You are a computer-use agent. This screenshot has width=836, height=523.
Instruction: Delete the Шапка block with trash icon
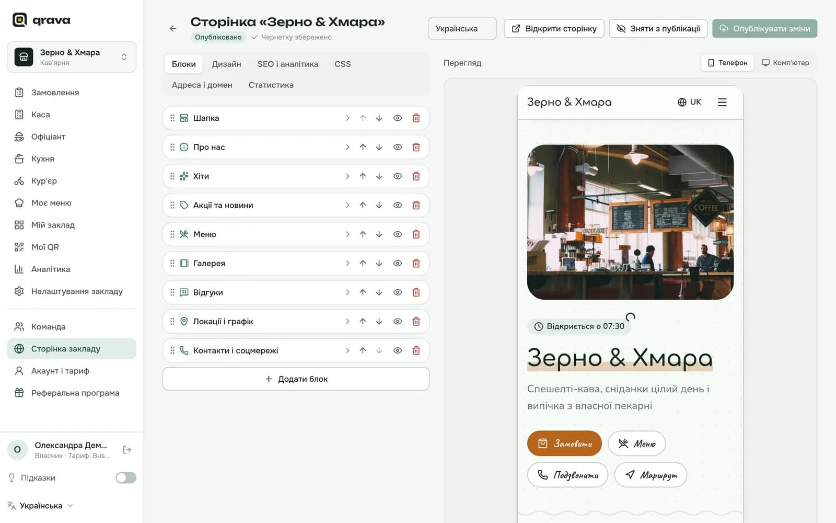click(x=416, y=118)
